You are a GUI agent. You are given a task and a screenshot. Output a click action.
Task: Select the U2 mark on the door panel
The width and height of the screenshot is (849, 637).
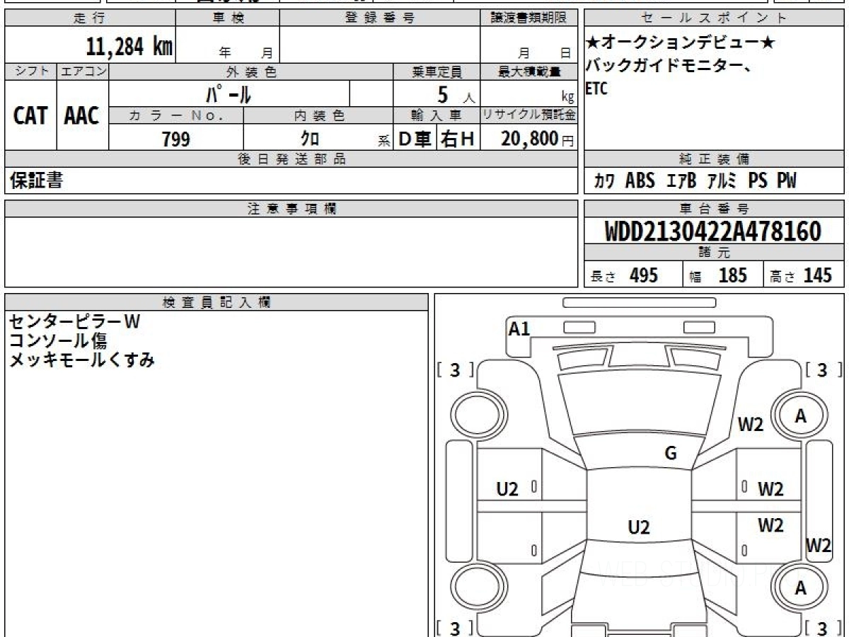507,488
